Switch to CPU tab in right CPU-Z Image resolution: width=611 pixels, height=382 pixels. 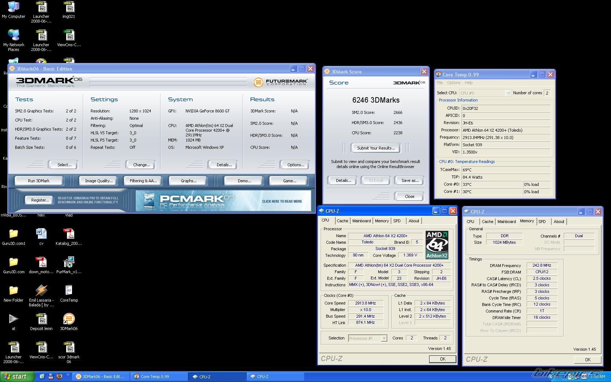(470, 222)
